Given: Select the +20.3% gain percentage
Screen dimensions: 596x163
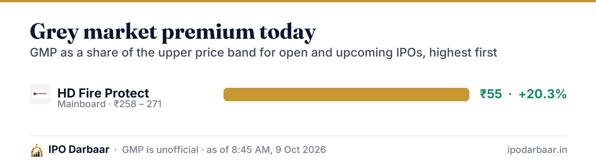Looking at the screenshot, I should coord(542,94).
